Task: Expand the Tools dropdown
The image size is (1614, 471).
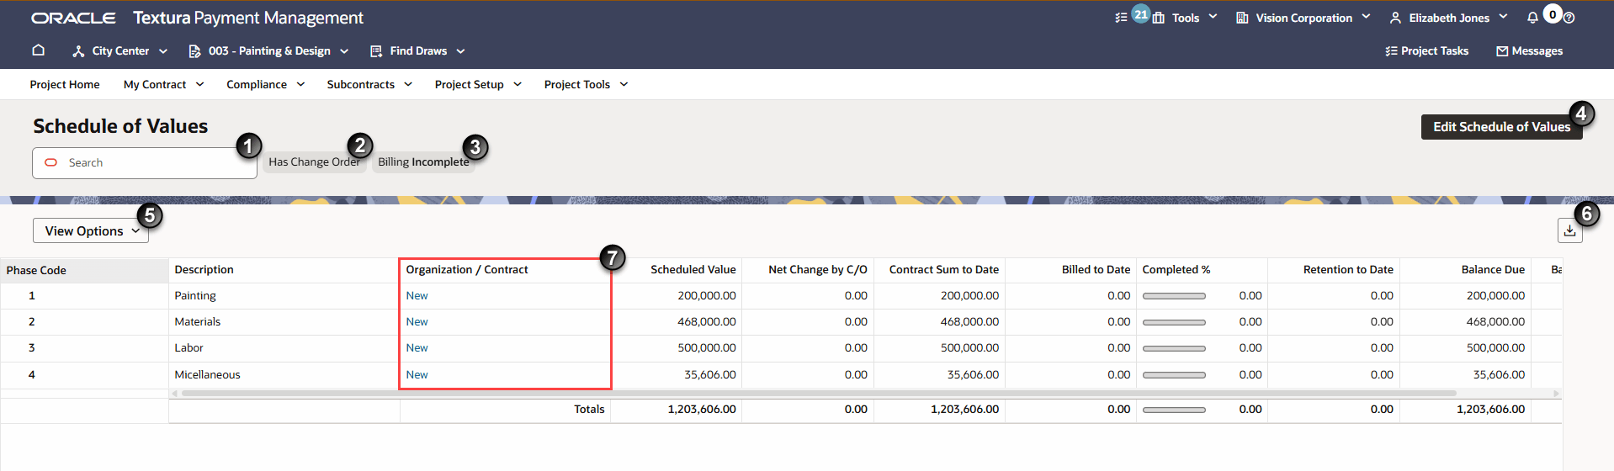Action: (x=1213, y=17)
